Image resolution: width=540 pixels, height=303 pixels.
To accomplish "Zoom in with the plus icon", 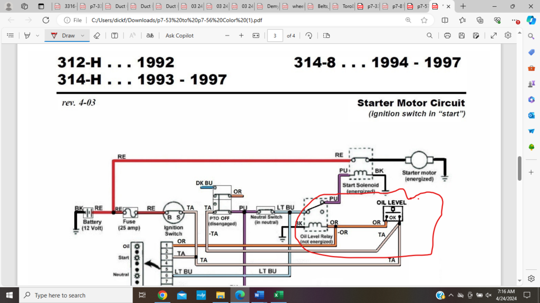I will coord(241,35).
